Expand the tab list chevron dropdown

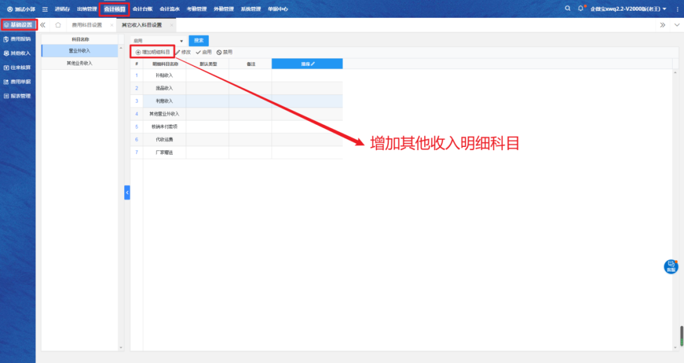tap(675, 25)
